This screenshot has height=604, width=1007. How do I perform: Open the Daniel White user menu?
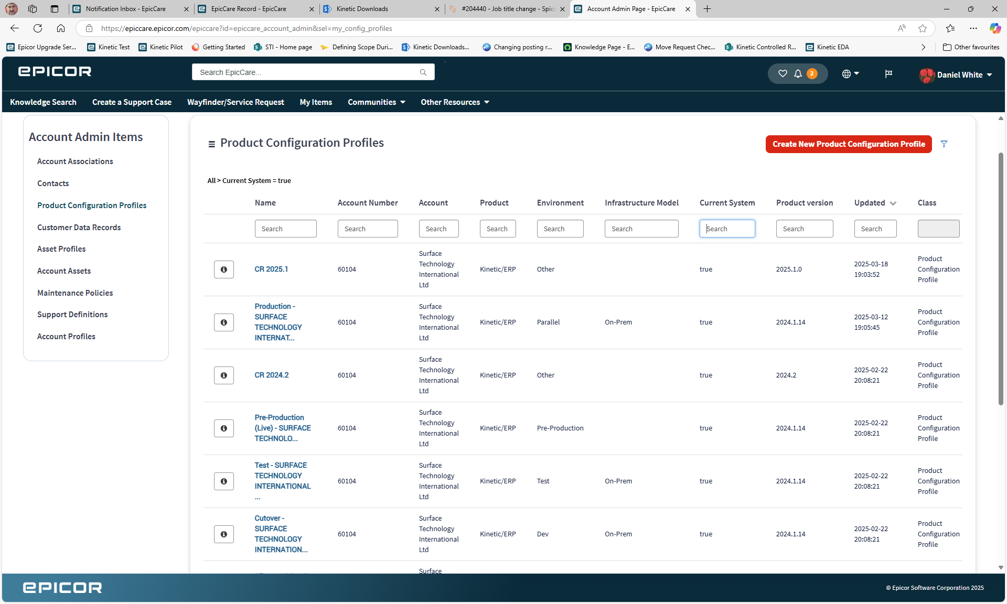956,75
